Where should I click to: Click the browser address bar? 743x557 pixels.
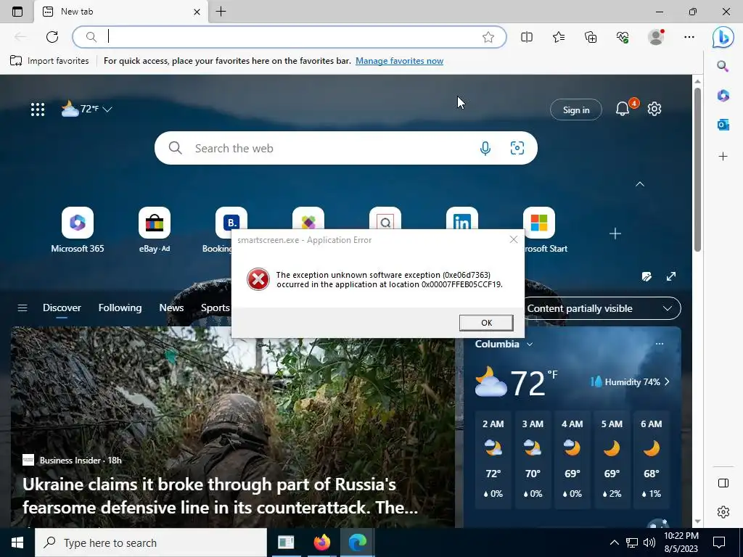point(289,37)
